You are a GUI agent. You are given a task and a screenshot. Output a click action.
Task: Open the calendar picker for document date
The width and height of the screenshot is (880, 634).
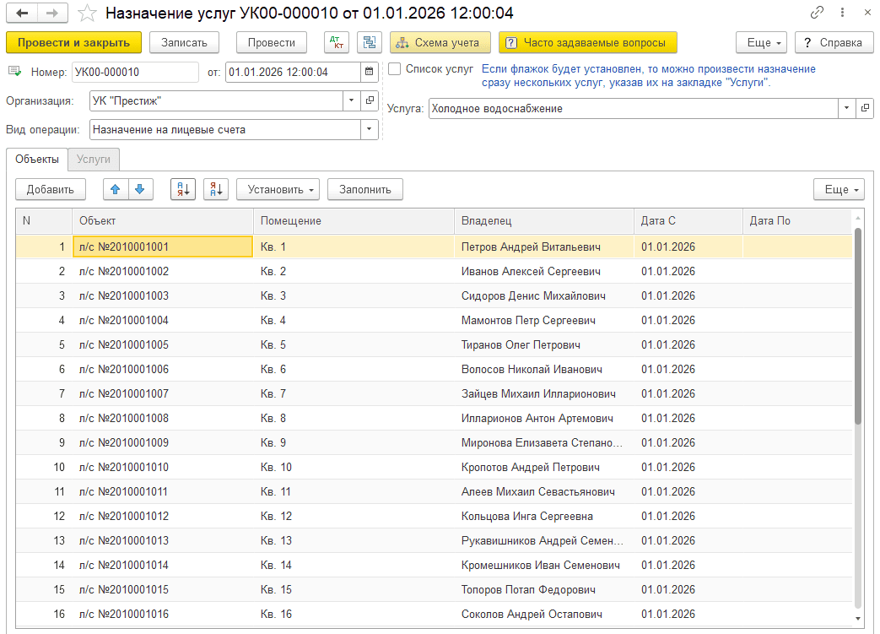(370, 72)
